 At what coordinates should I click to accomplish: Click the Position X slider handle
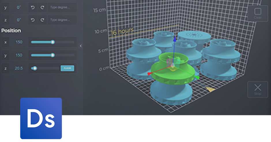point(53,42)
